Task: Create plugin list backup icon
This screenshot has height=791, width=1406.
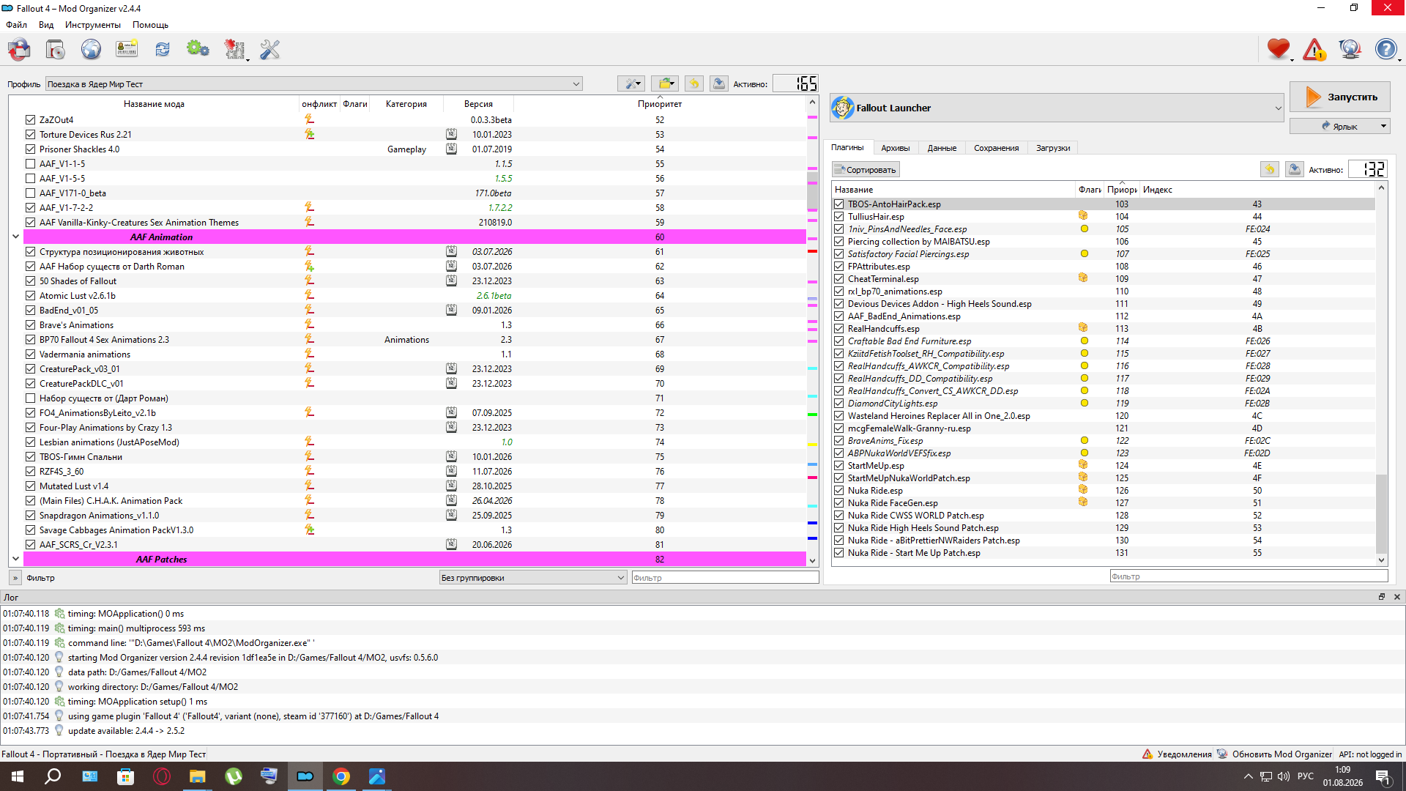Action: tap(1295, 169)
